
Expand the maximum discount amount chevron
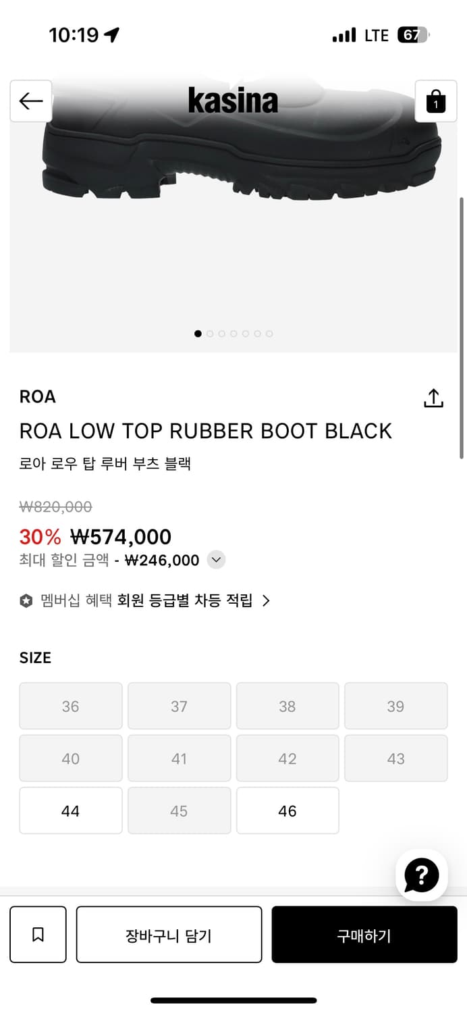point(216,560)
